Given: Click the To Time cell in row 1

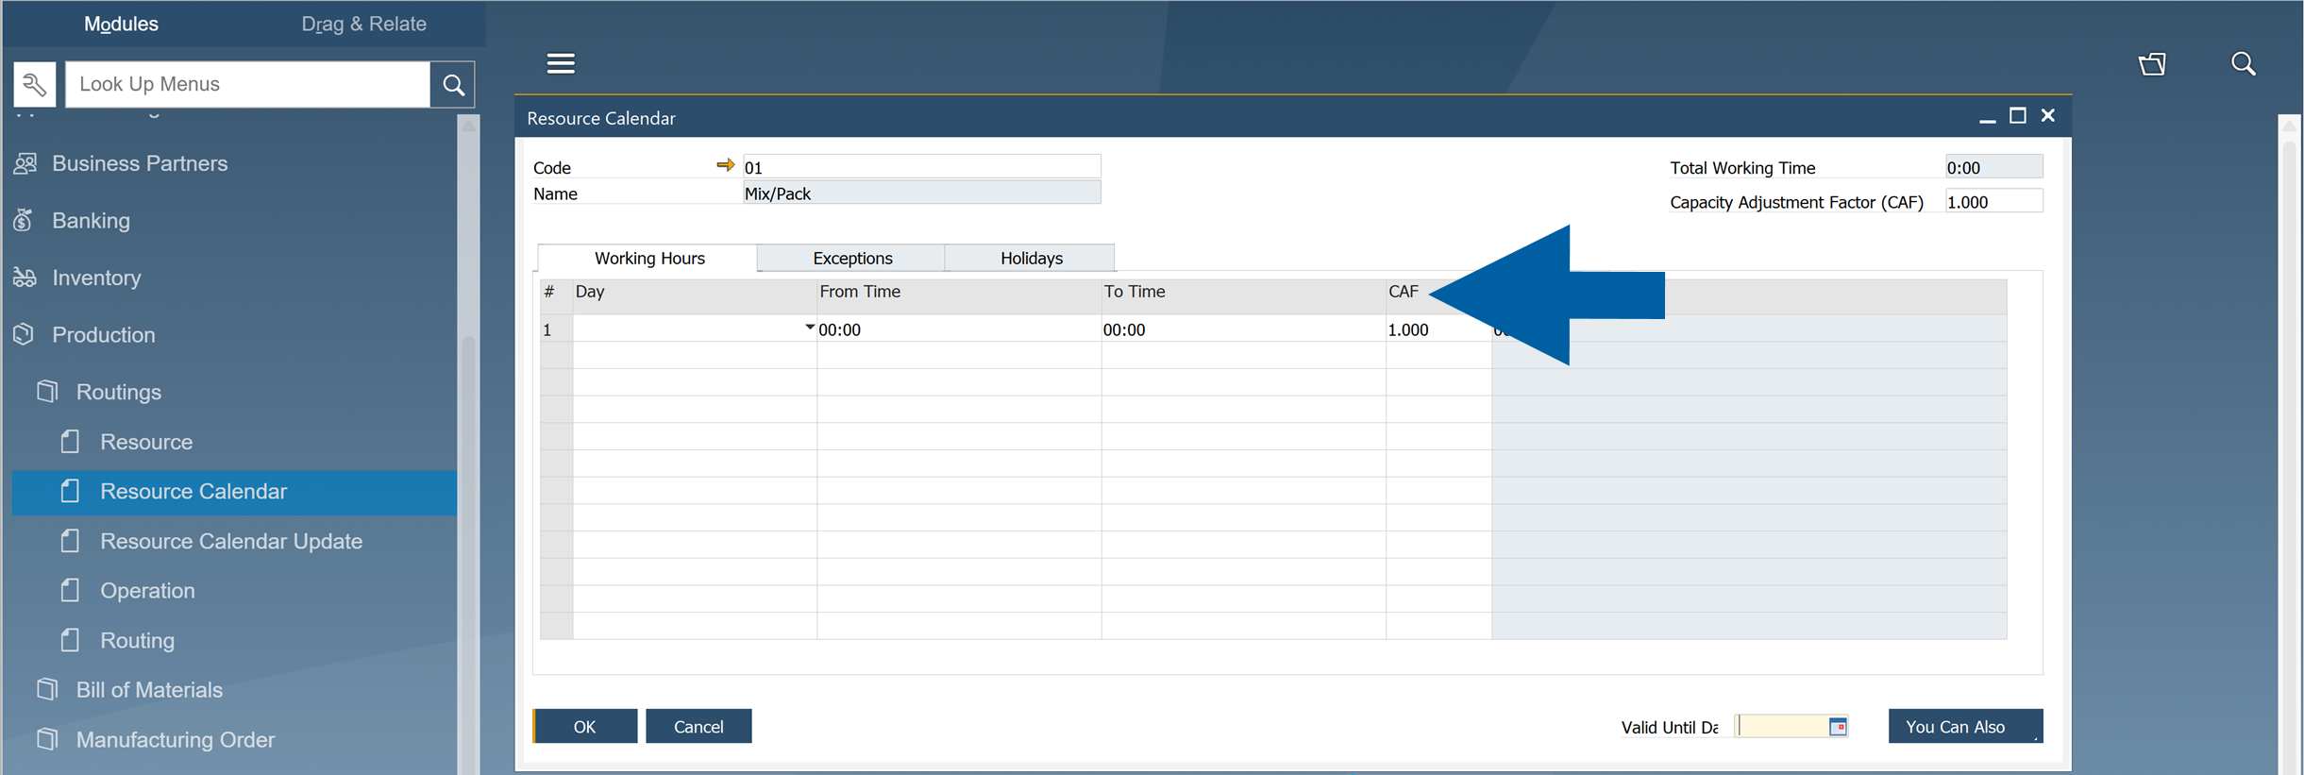Looking at the screenshot, I should point(1243,329).
